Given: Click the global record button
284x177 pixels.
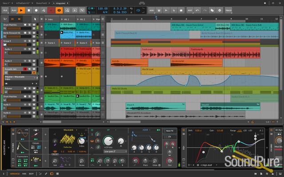Looking at the screenshot, I should click(x=36, y=10).
